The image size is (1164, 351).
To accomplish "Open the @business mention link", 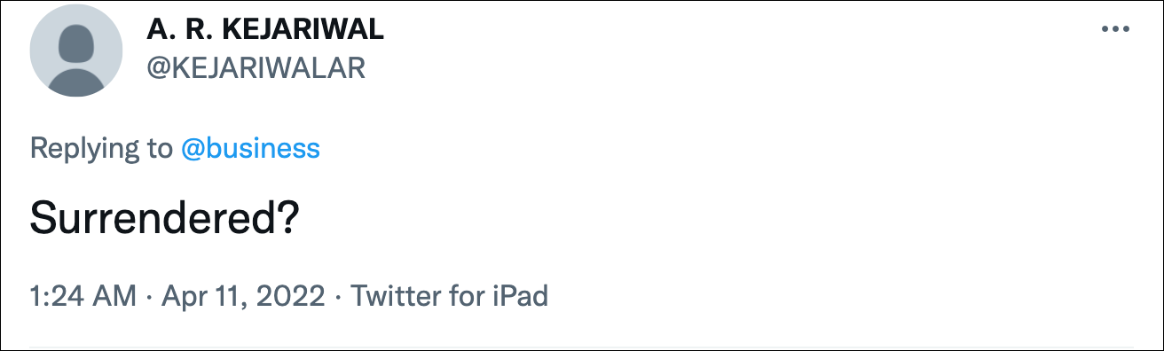I will 250,148.
